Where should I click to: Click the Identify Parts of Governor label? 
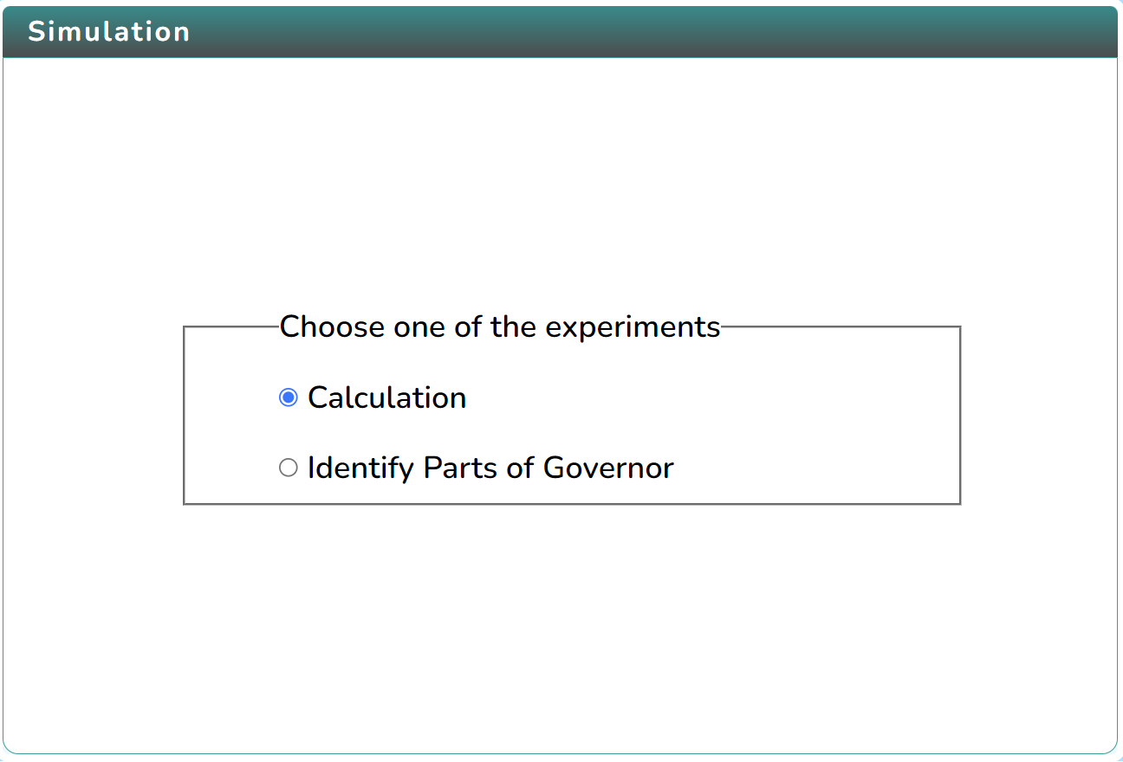pyautogui.click(x=490, y=468)
